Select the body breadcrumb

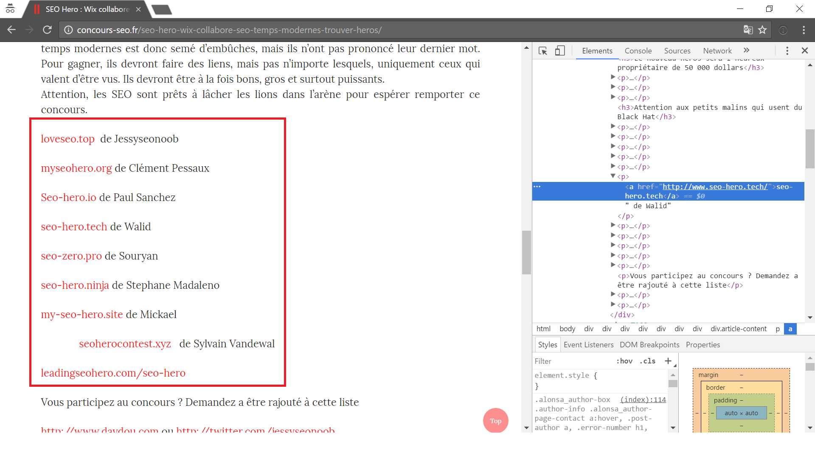(567, 329)
